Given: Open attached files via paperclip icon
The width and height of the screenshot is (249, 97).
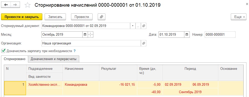Looking at the screenshot, I should (x=102, y=17).
